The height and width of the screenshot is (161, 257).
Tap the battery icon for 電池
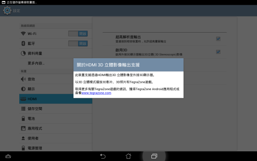point(23,118)
